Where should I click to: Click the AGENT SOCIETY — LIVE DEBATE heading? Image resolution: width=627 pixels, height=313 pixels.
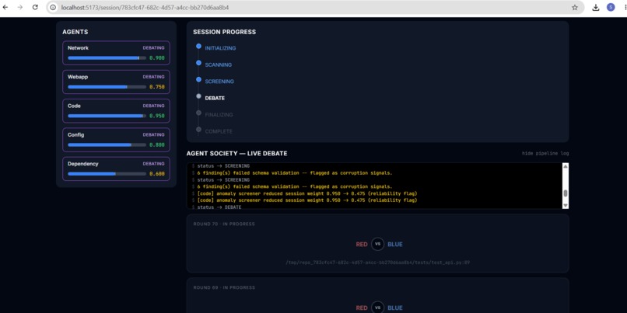[236, 153]
